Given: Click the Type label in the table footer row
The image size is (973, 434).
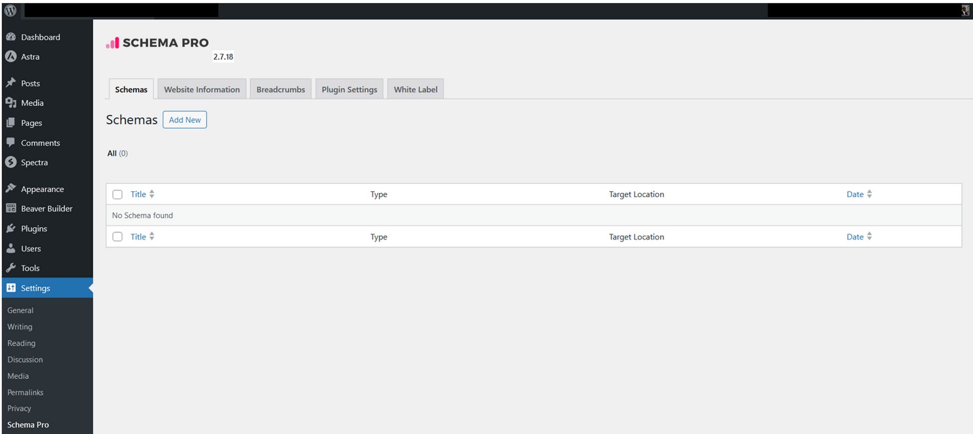Looking at the screenshot, I should coord(379,237).
